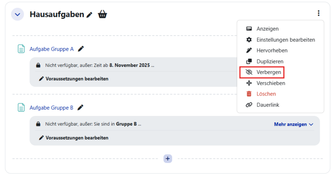
Task: Click Voraussetzungen bearbeiten under Aufgabe Gruppe B
Action: click(77, 138)
